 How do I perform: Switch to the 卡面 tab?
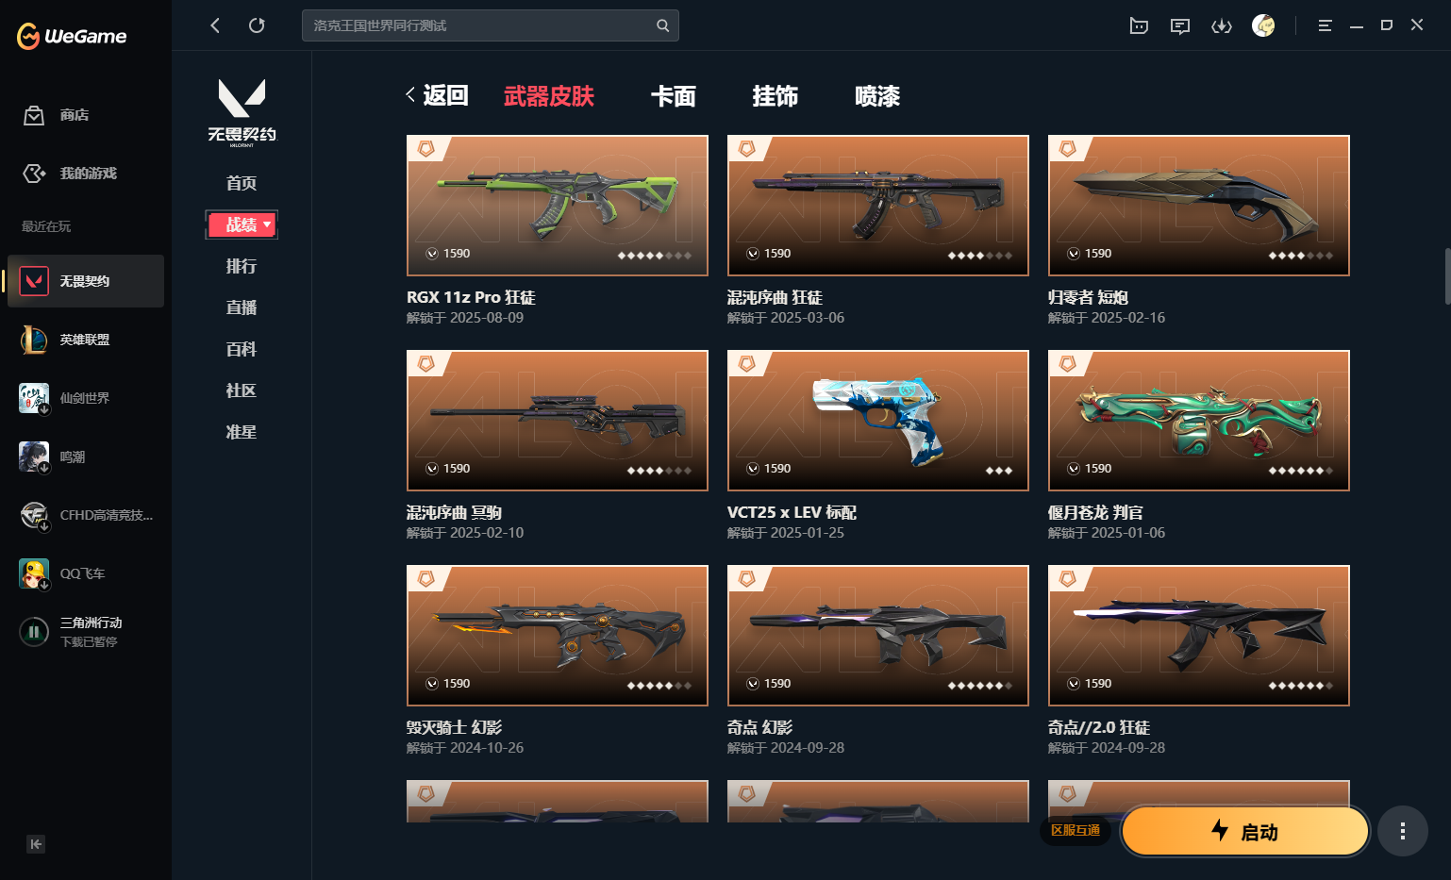[x=674, y=96]
